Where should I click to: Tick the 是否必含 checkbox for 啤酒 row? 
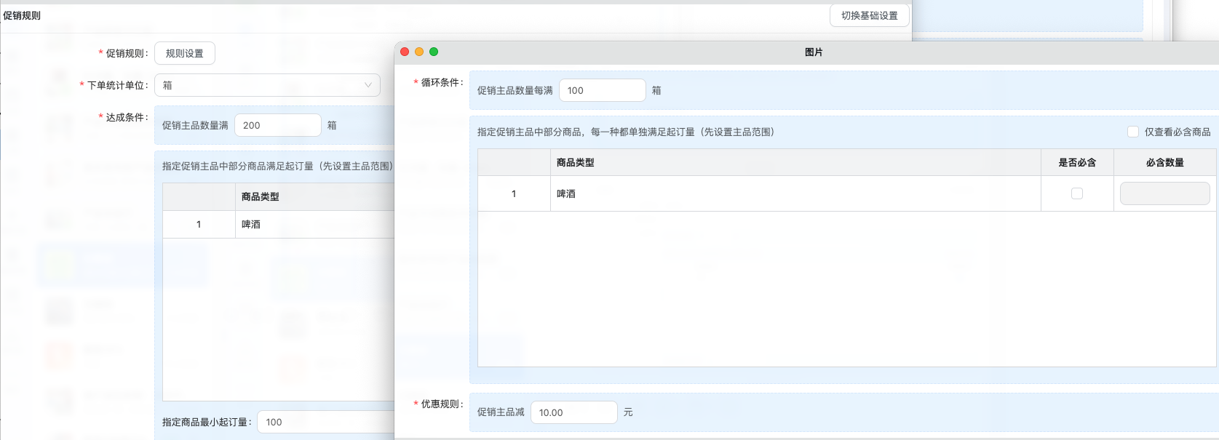(x=1077, y=193)
